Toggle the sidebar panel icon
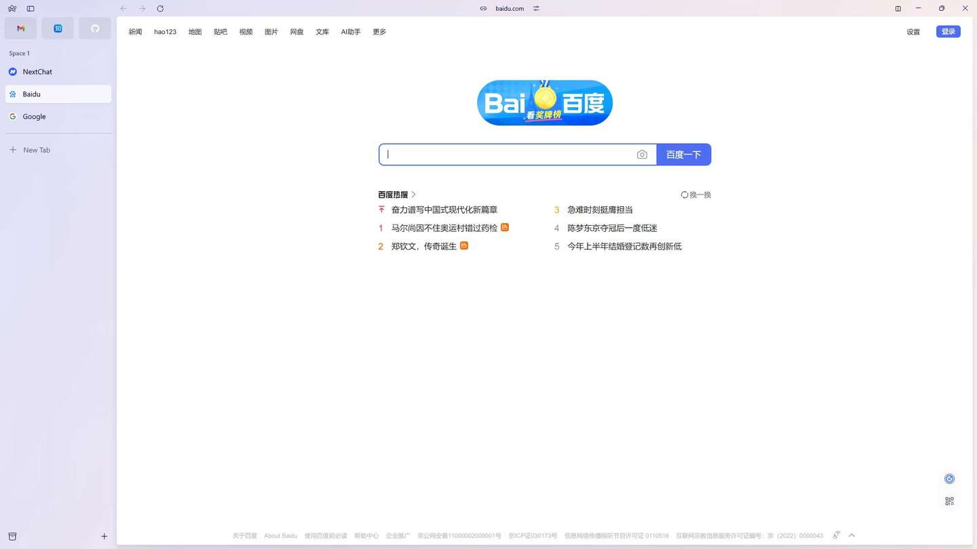This screenshot has height=549, width=977. (x=31, y=9)
